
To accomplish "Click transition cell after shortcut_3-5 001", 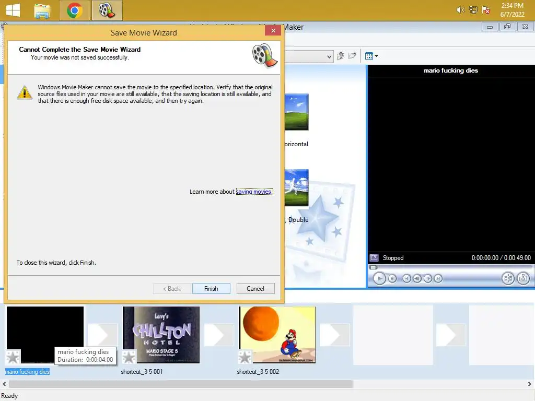I will (219, 335).
